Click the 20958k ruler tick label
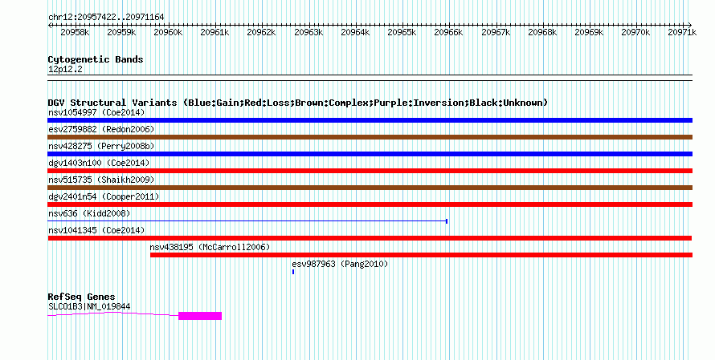This screenshot has height=360, width=715. tap(75, 32)
